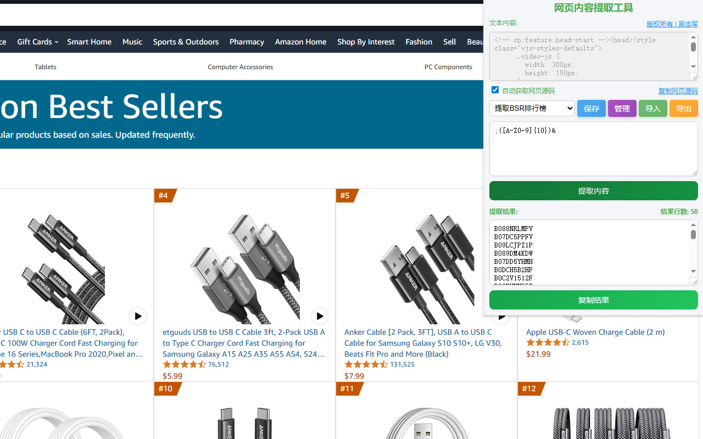Toggle the 自动获取网页源码 checkbox
Screen dimensions: 703x439
(x=495, y=90)
